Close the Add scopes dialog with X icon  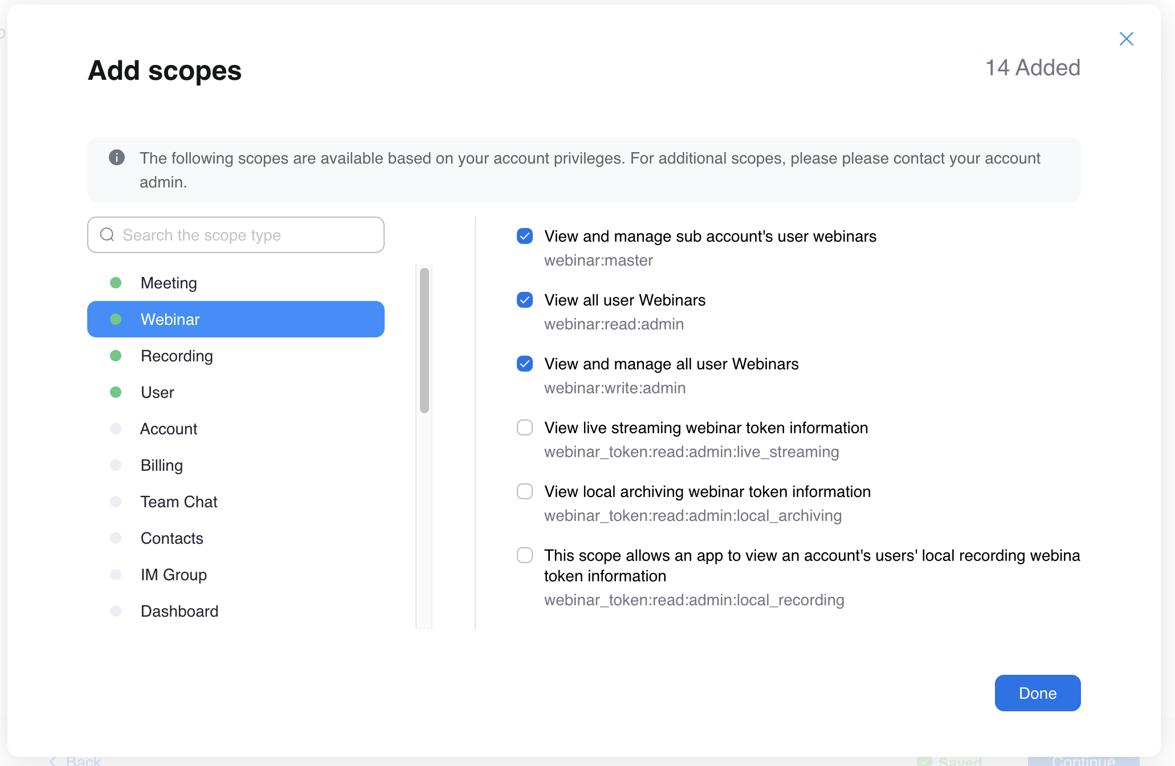1126,39
